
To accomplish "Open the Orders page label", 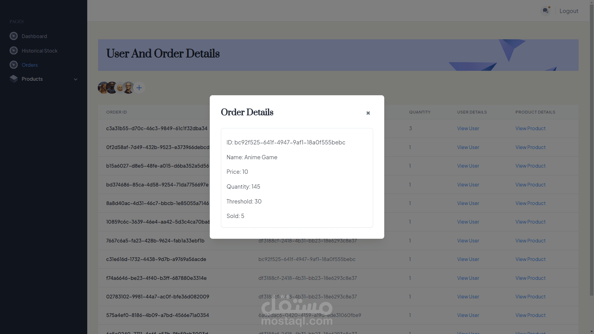I will pyautogui.click(x=30, y=65).
